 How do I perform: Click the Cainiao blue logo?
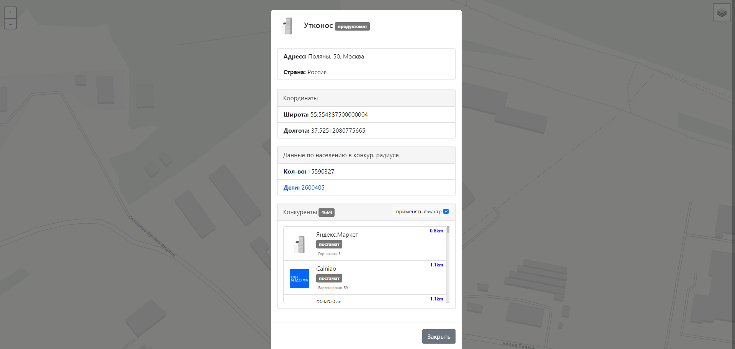[x=299, y=279]
